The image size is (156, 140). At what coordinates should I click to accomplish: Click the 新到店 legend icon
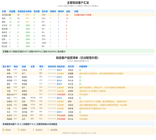(3, 130)
